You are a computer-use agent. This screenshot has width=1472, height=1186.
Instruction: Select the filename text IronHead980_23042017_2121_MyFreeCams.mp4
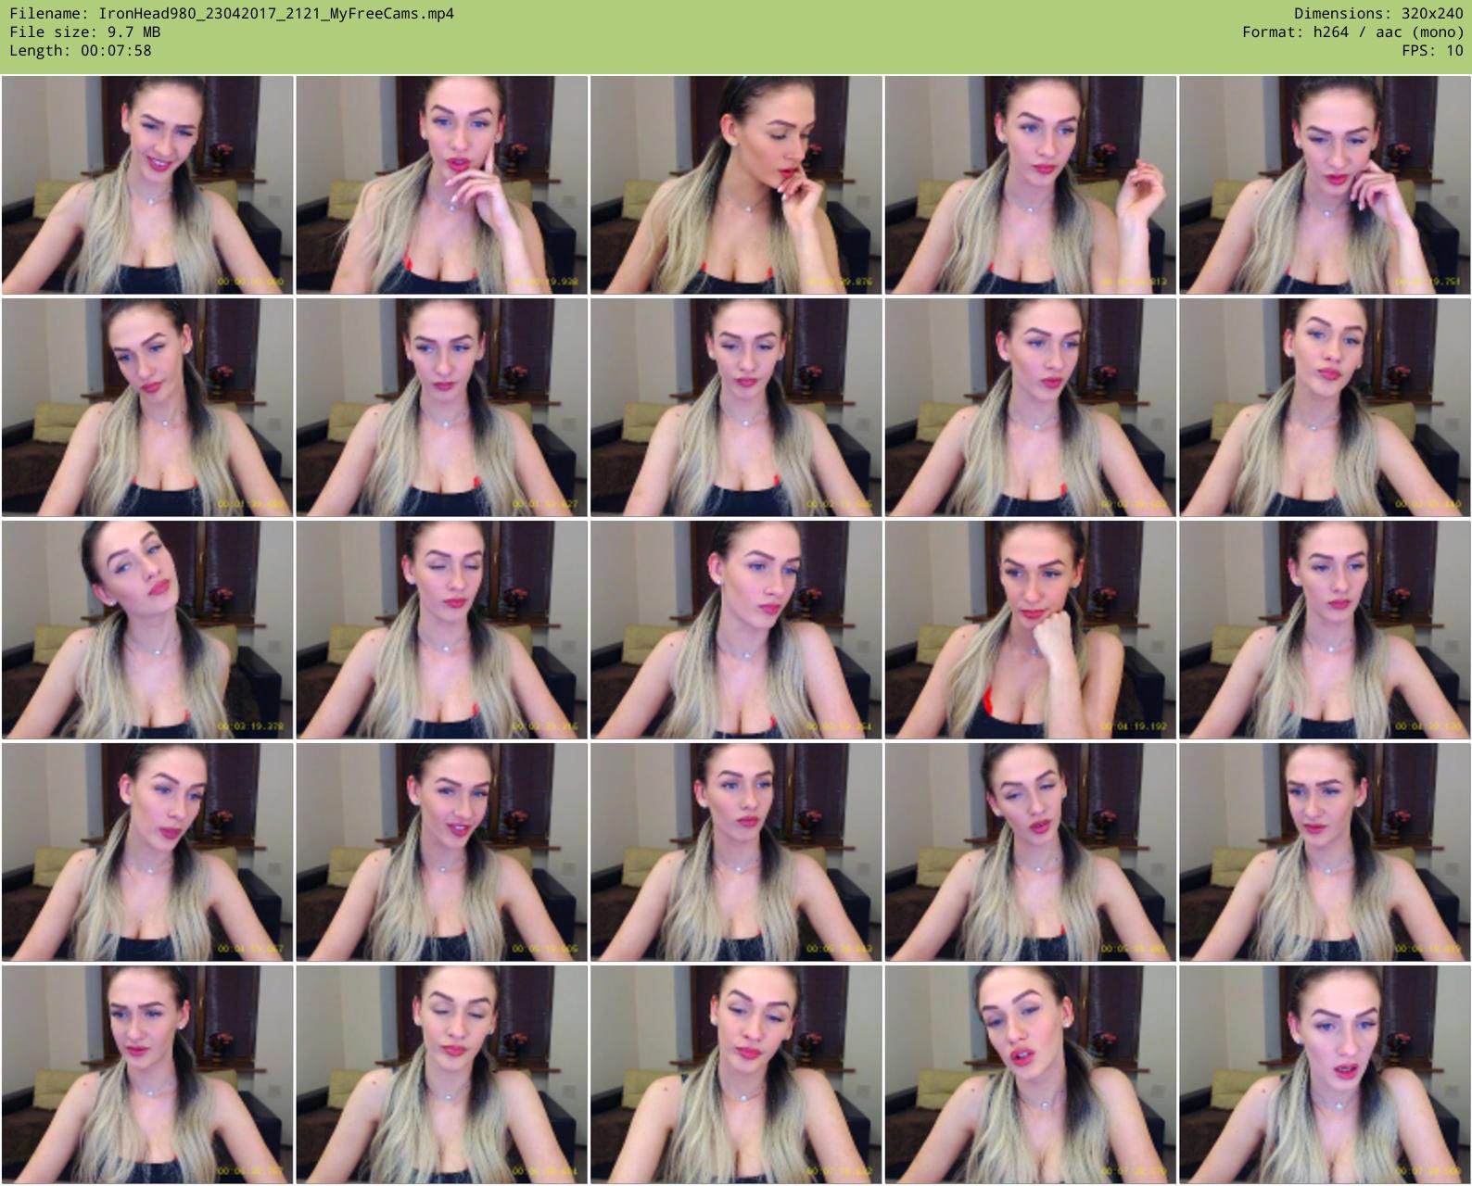(x=276, y=14)
